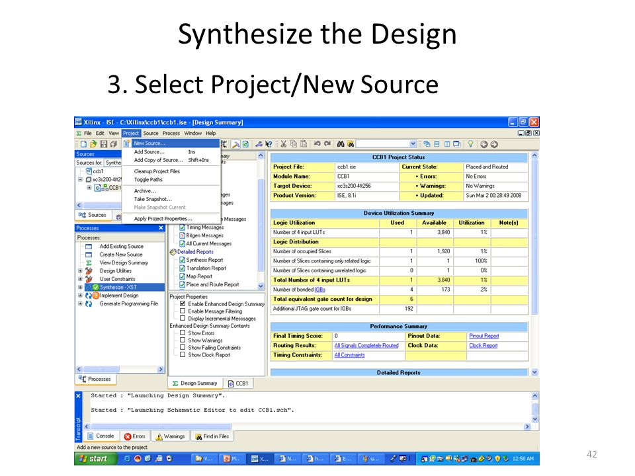Open the Pinout Report link

tap(484, 336)
